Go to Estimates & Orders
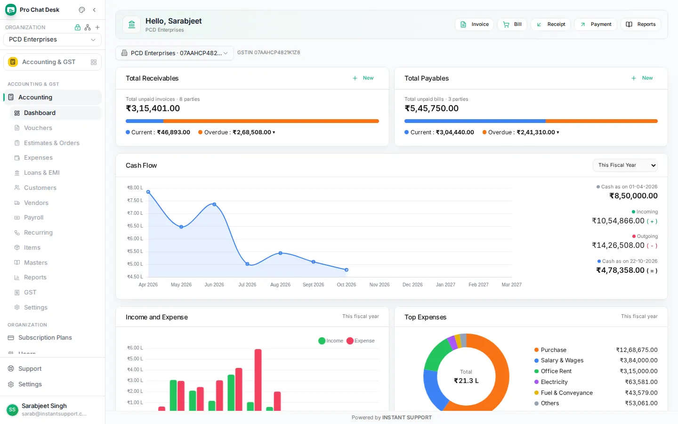The height and width of the screenshot is (424, 678). 56,143
